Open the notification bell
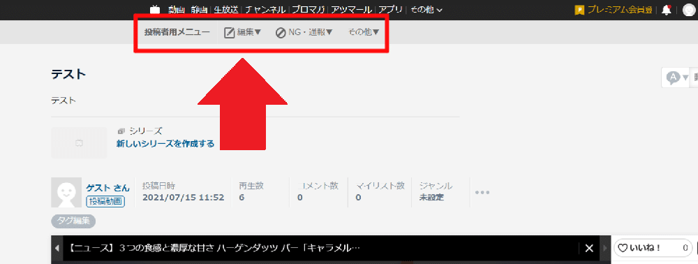698x264 pixels. [667, 10]
